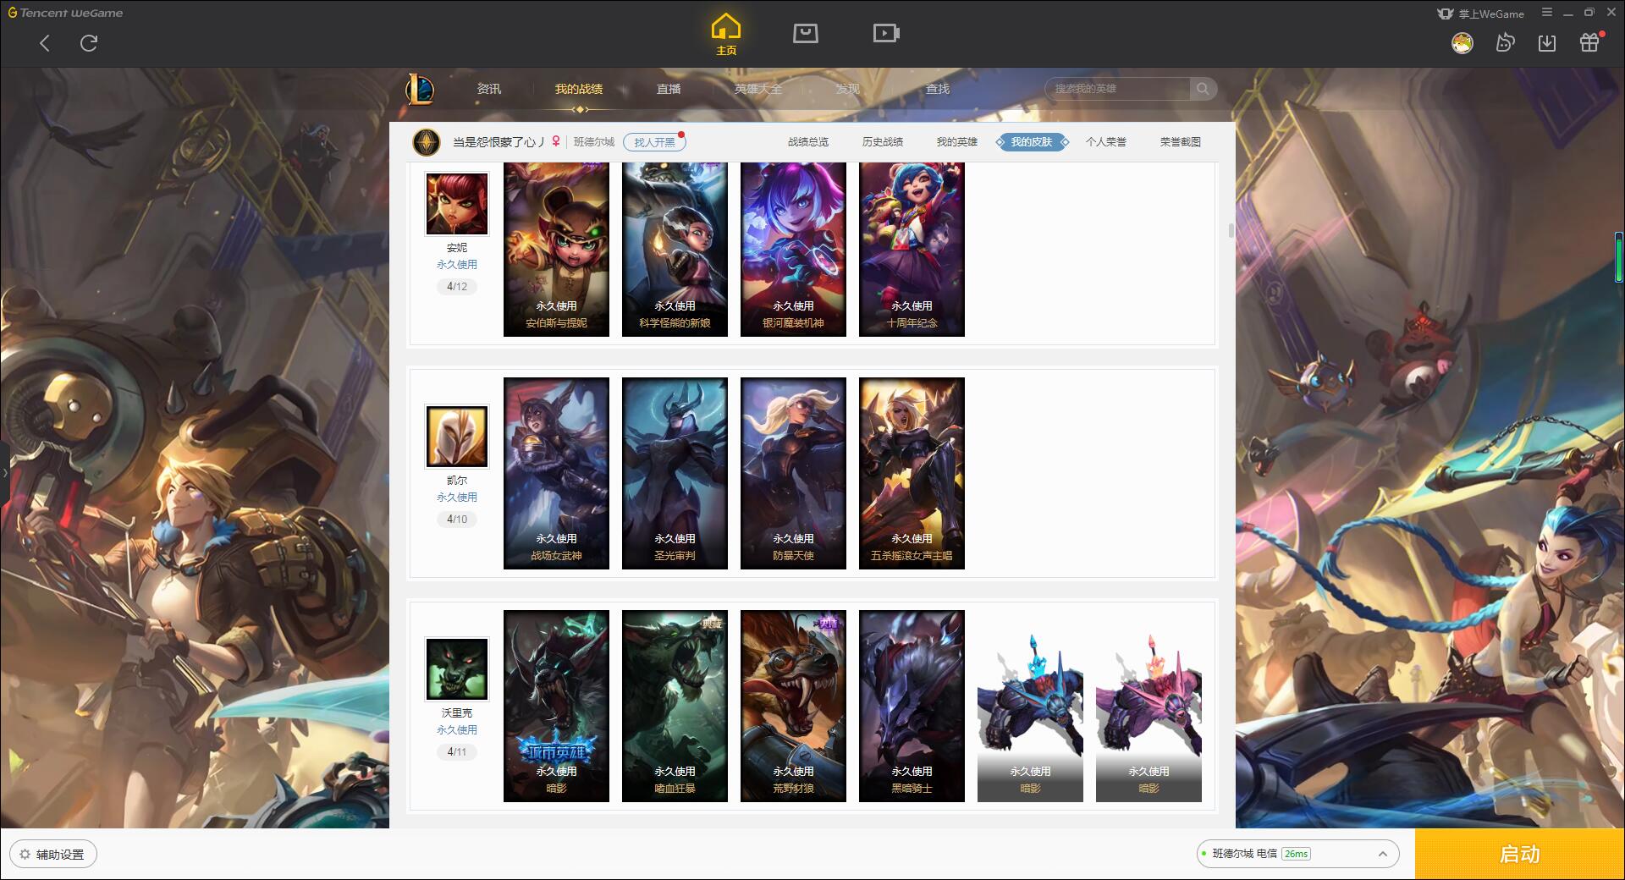The image size is (1625, 880).
Task: Open the gift box icon
Action: click(x=1589, y=42)
